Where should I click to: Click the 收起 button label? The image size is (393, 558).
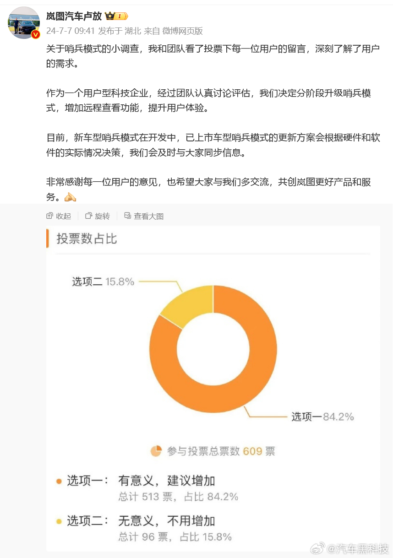[x=64, y=216]
